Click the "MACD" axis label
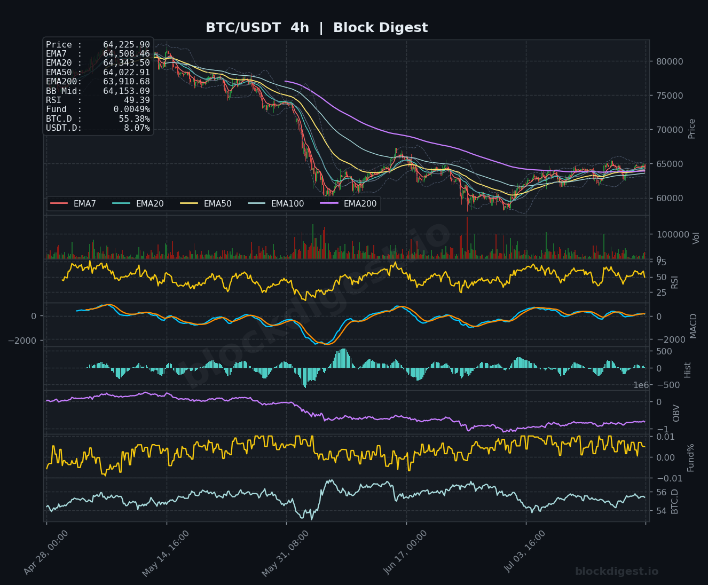This screenshot has height=585, width=708. pos(694,326)
